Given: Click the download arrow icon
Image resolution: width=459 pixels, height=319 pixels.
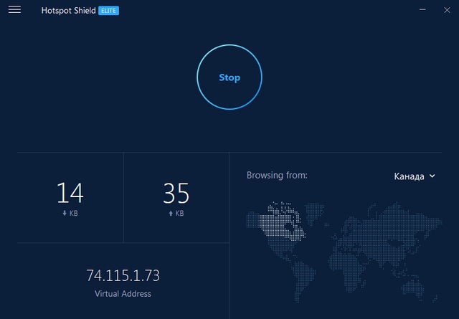Looking at the screenshot, I should (65, 214).
